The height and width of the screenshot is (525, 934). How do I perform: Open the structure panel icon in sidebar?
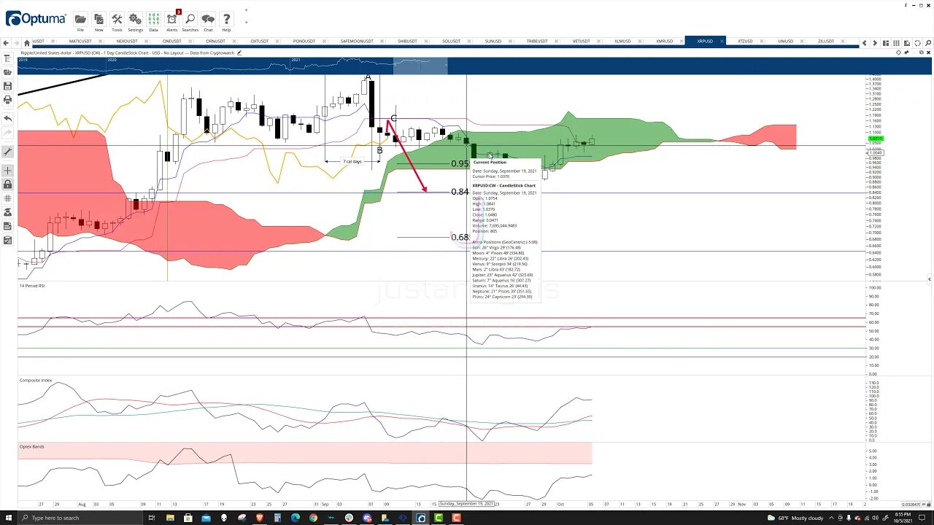click(x=7, y=58)
